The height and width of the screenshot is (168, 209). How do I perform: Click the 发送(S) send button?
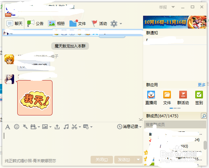click(x=124, y=160)
